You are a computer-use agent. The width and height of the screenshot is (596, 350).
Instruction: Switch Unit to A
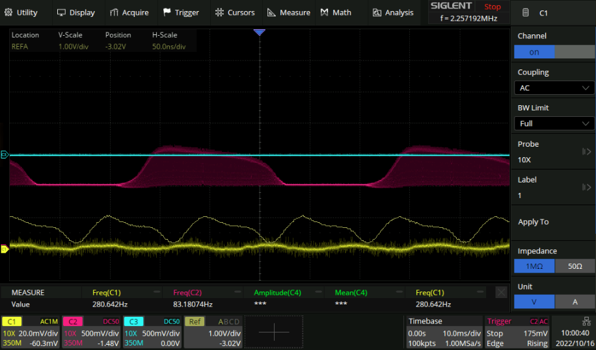tap(575, 301)
